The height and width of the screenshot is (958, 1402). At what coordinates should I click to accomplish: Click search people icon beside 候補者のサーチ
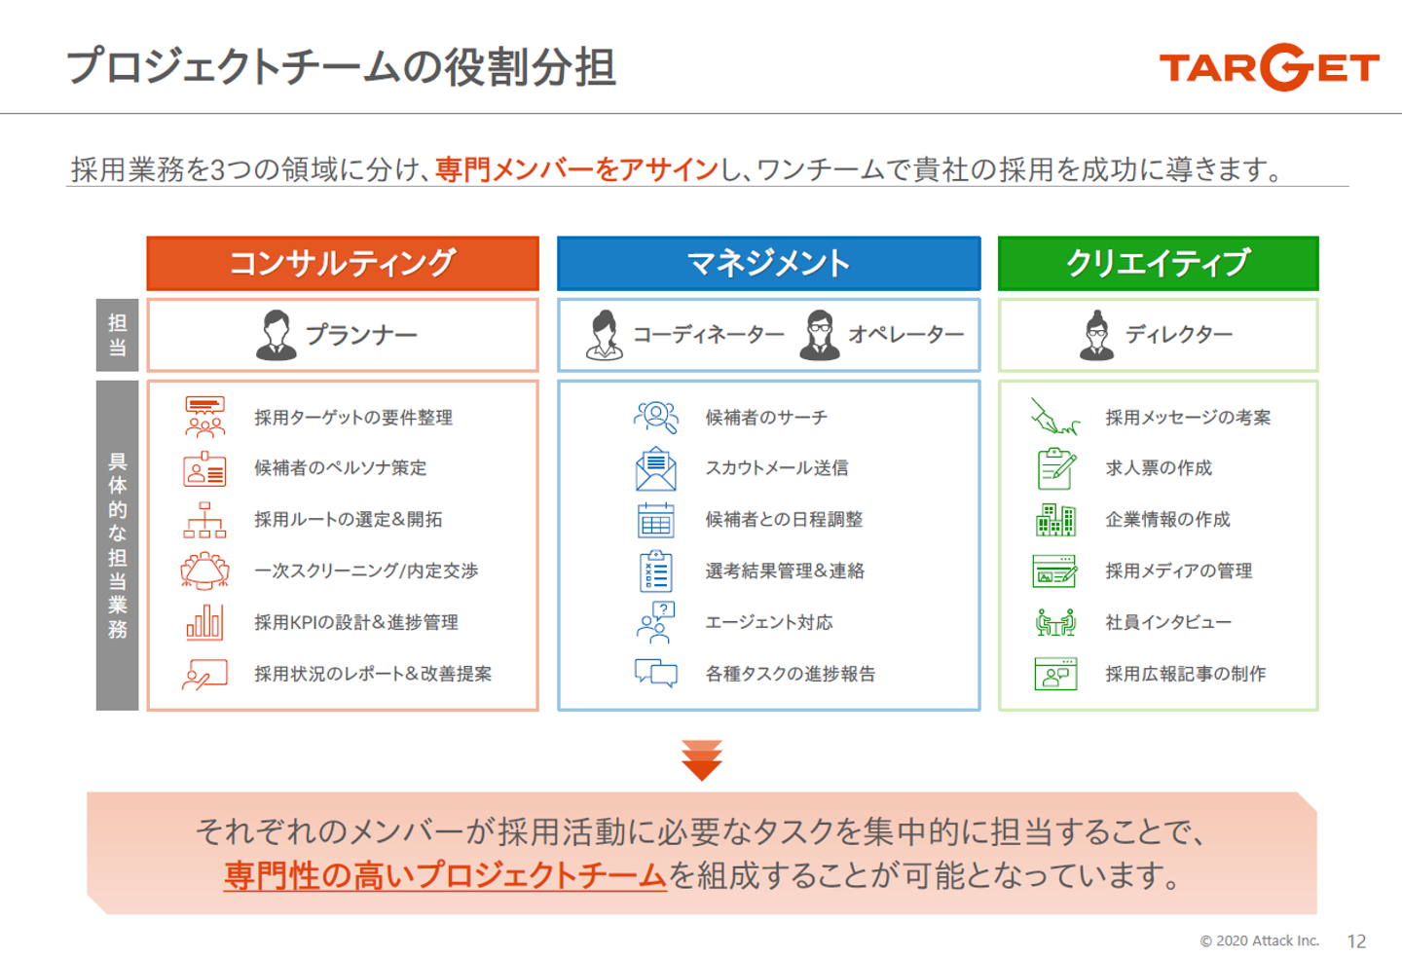[x=656, y=417]
